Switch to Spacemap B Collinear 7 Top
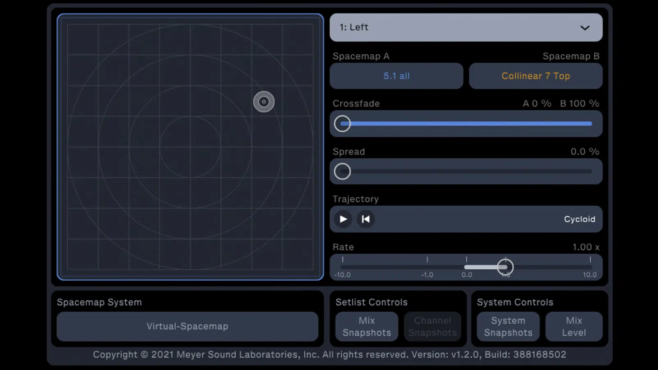Screen dimensions: 658x370 tap(535, 76)
